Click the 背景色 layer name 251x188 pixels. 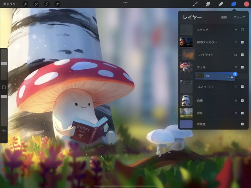coord(201,124)
